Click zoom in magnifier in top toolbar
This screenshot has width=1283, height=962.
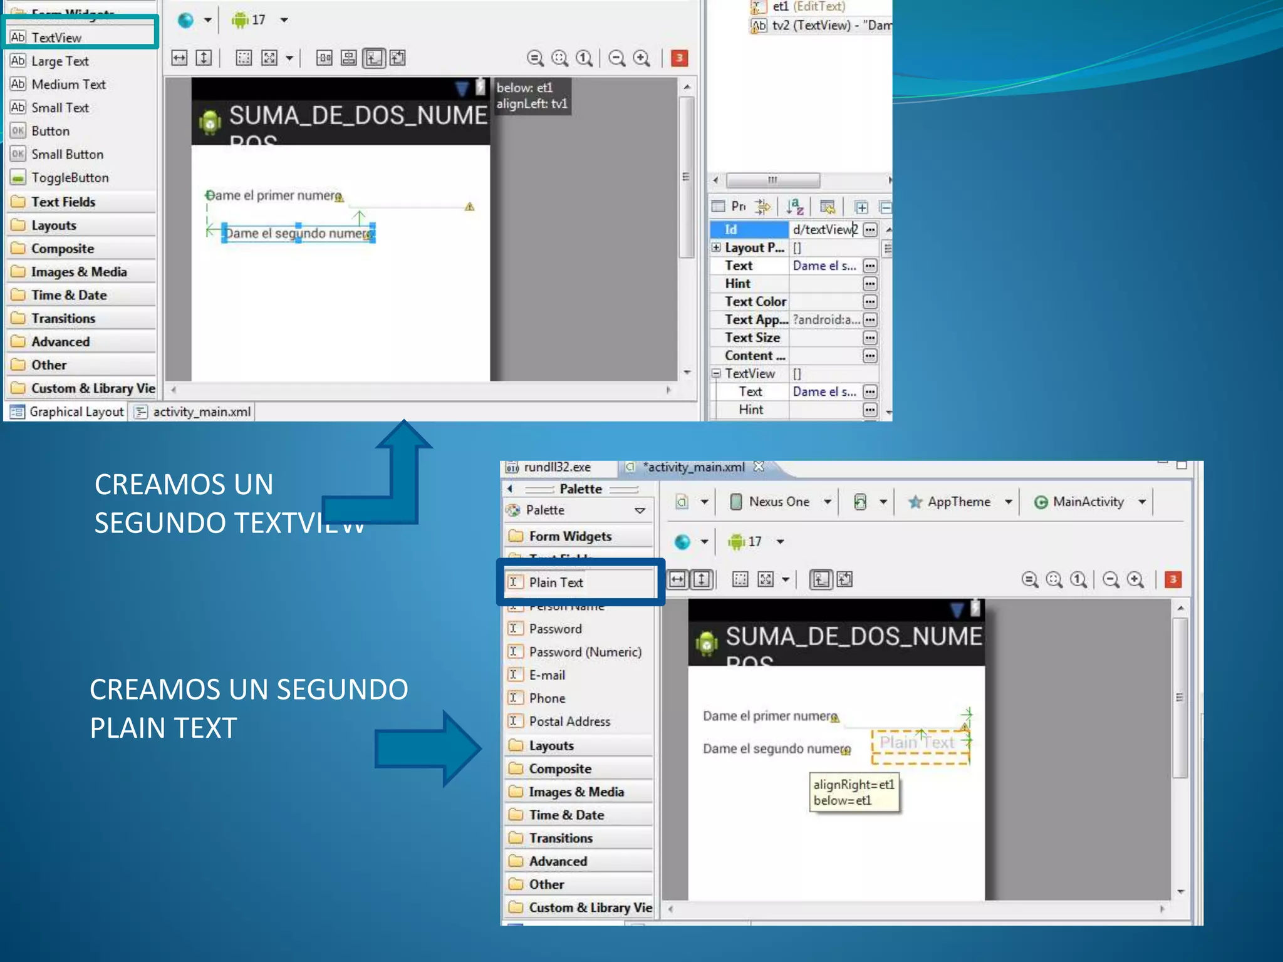641,58
